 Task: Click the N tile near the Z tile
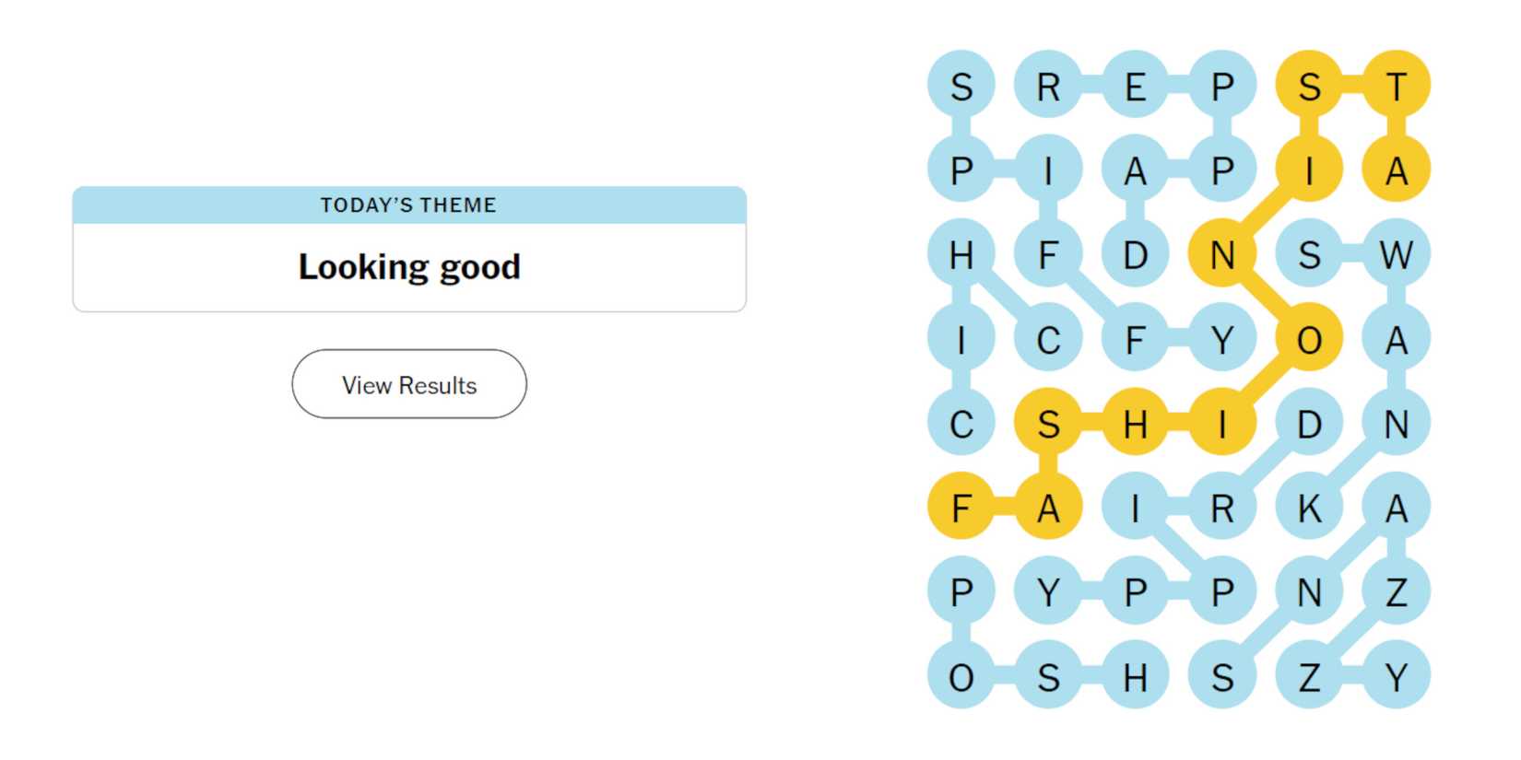(x=1309, y=592)
